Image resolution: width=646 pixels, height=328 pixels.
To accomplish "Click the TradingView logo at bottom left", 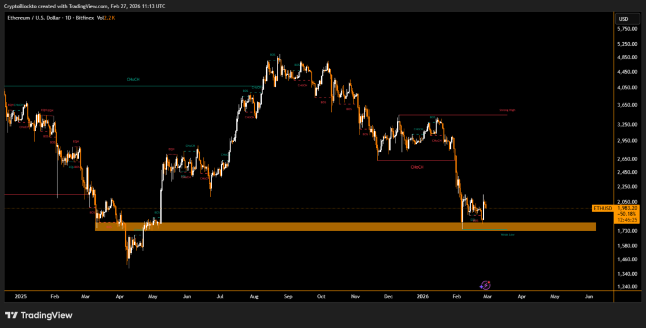I will point(38,315).
